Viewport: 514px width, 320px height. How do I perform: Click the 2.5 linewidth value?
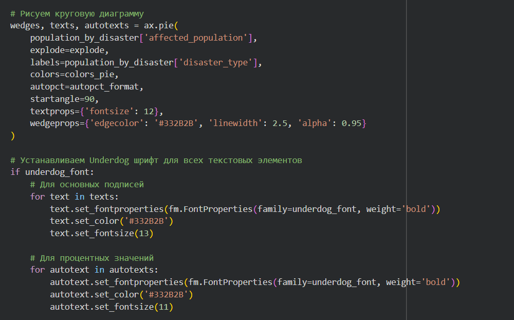pyautogui.click(x=280, y=123)
